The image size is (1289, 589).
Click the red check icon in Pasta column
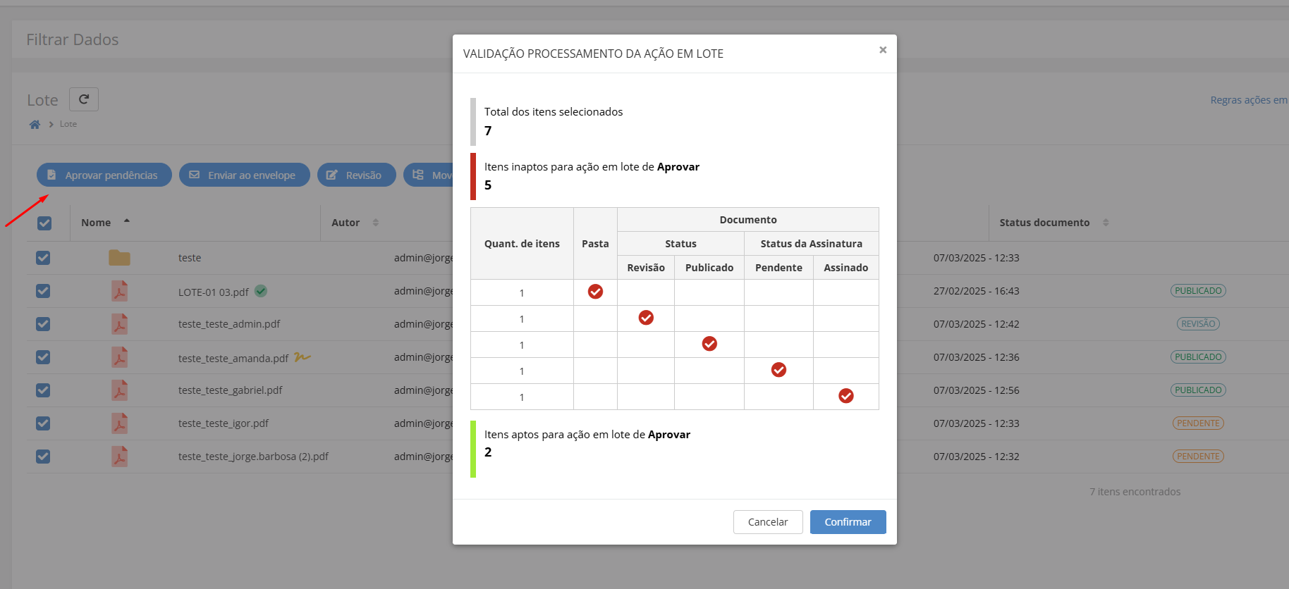pyautogui.click(x=595, y=292)
